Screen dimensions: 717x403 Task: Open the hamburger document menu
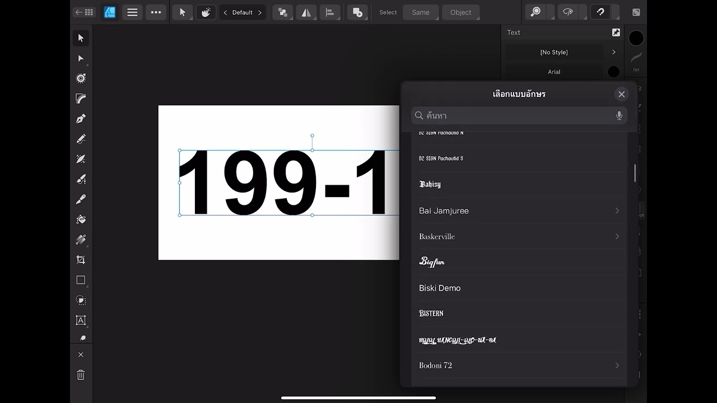[x=132, y=12]
